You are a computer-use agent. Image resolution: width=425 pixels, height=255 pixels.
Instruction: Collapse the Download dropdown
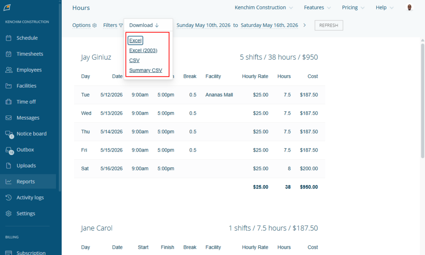(144, 25)
